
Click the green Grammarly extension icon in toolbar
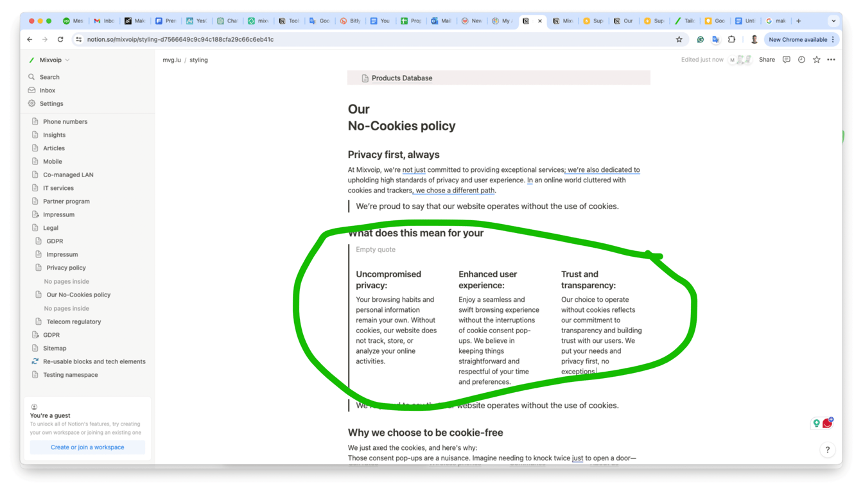(x=701, y=39)
